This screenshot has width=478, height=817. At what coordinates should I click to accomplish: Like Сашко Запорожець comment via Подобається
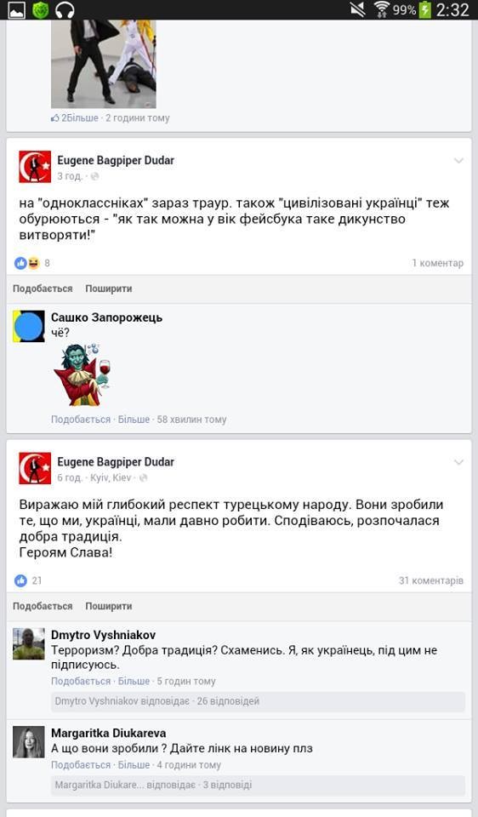point(81,420)
